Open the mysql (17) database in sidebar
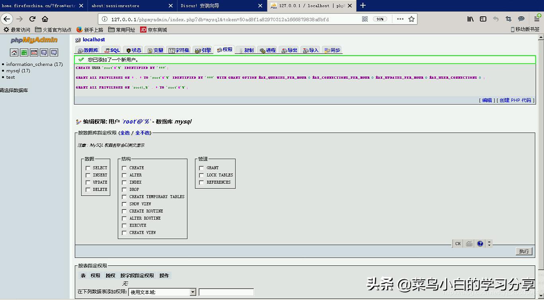 [18, 71]
